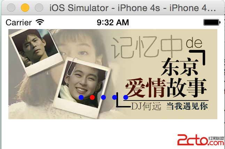Tap the polaroid photo of smiling woman
The height and width of the screenshot is (149, 225).
point(82,87)
